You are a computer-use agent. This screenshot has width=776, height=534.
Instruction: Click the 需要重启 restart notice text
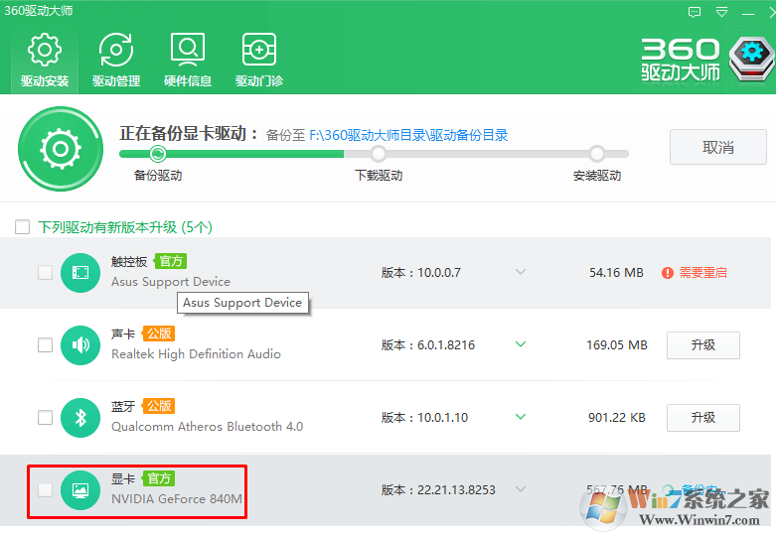click(x=702, y=272)
